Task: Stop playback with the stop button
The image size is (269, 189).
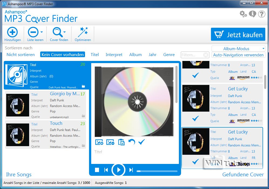Action: 97,170
